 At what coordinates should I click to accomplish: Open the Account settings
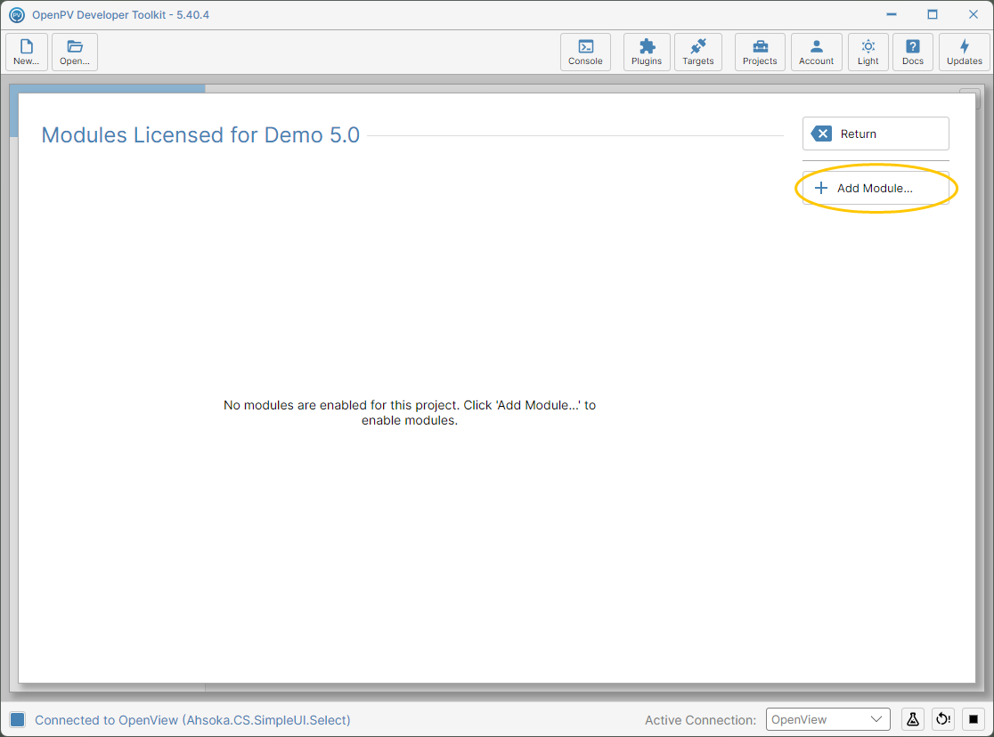(817, 52)
